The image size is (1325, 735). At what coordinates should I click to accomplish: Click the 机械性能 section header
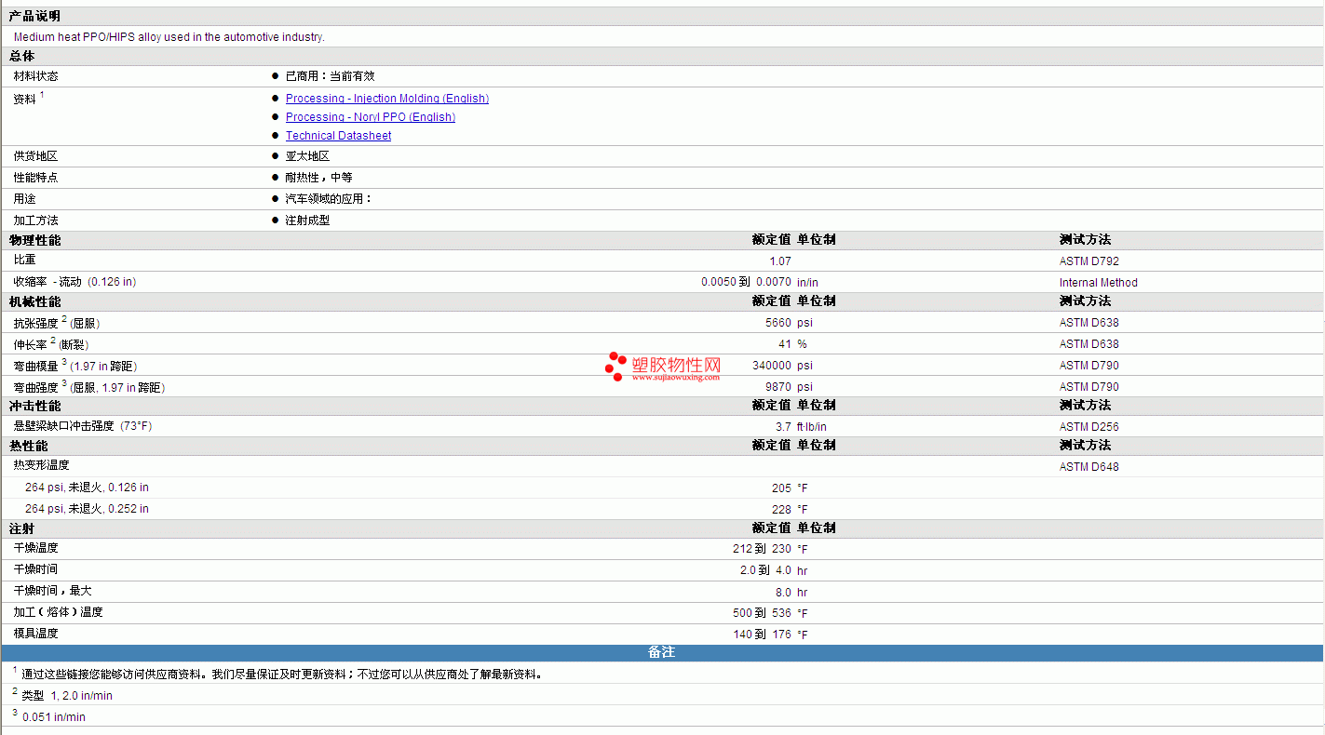coord(34,301)
